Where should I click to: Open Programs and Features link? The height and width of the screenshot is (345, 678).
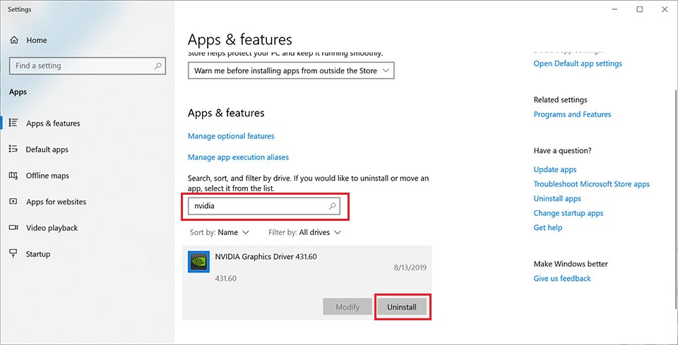(573, 114)
